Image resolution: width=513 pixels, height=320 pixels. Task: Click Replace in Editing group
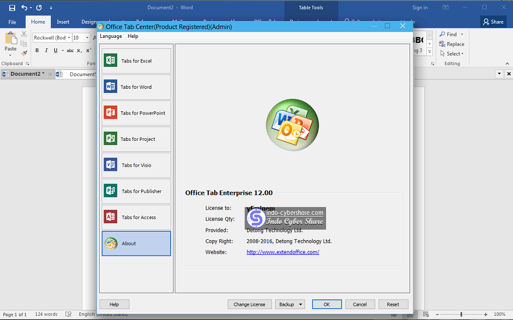pyautogui.click(x=452, y=44)
